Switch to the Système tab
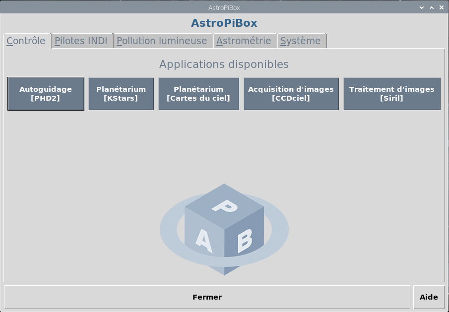Image resolution: width=449 pixels, height=312 pixels. (301, 41)
